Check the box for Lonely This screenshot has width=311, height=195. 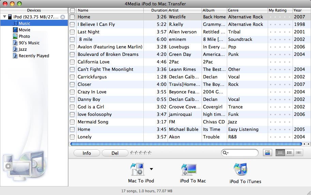tap(73, 137)
